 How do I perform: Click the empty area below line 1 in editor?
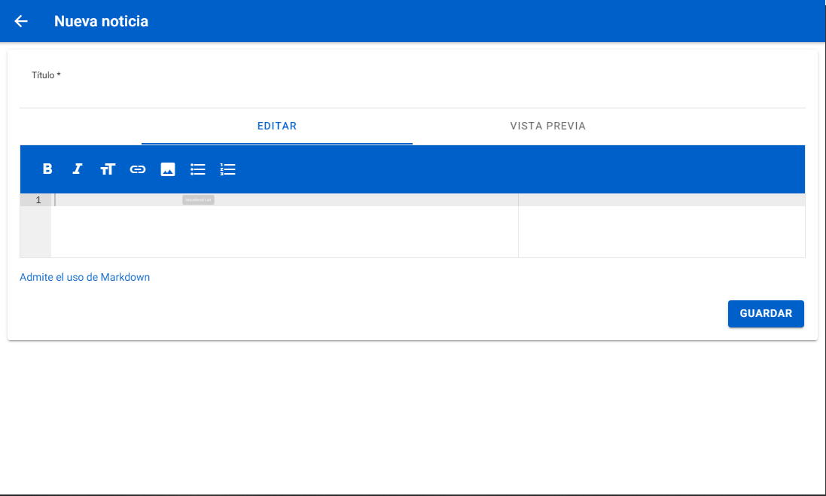pyautogui.click(x=285, y=232)
